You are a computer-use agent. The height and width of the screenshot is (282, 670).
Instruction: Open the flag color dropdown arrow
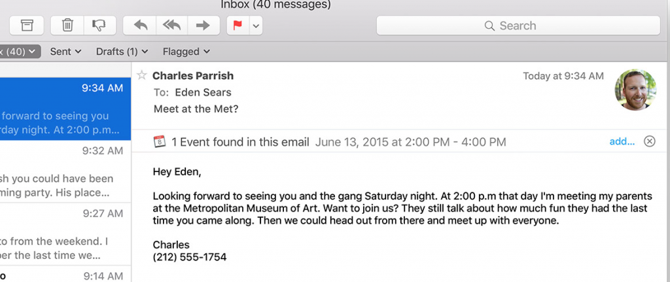click(x=256, y=26)
